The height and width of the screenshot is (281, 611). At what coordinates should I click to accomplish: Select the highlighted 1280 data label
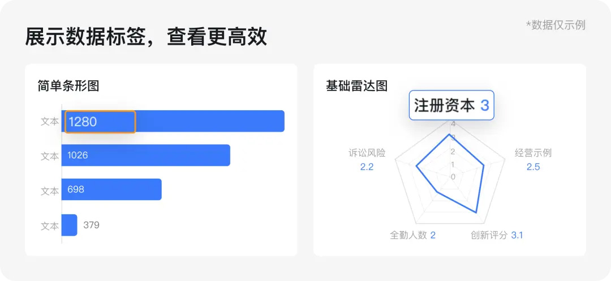(100, 122)
